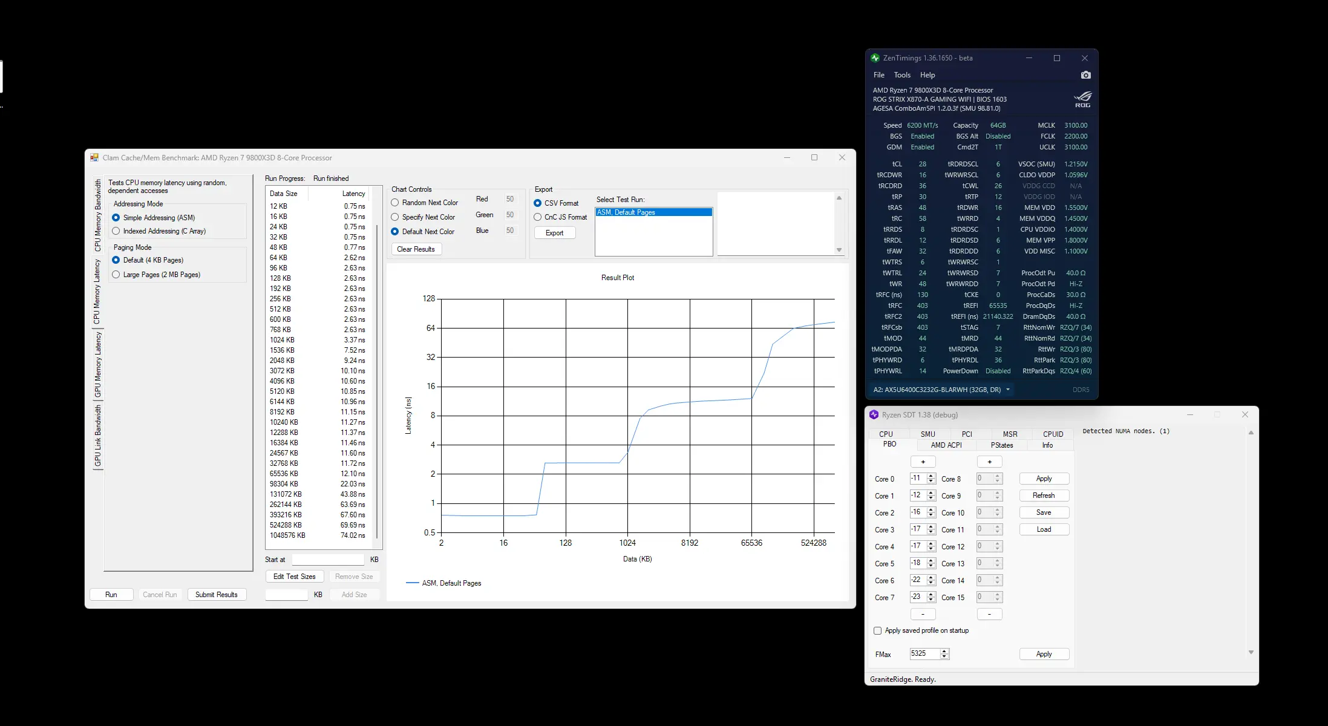This screenshot has width=1328, height=726.
Task: Decrease Core 1 offset with down arrow
Action: [931, 499]
